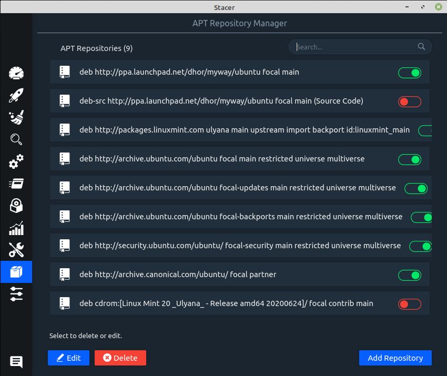Click the Edit button
Image resolution: width=447 pixels, height=376 pixels.
(68, 358)
